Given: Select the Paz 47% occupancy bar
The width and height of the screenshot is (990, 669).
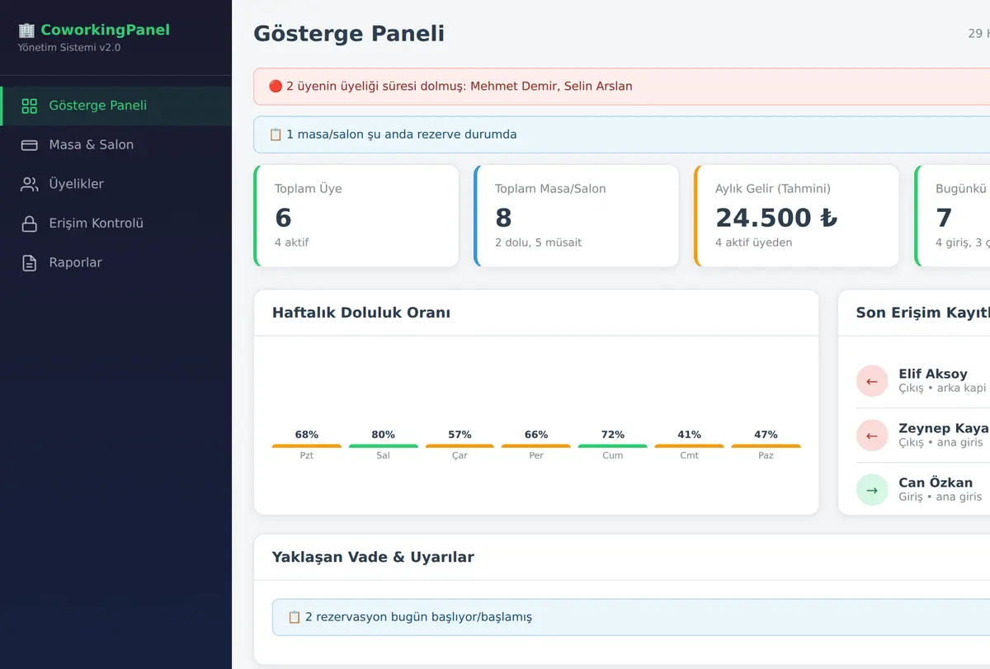Looking at the screenshot, I should tap(766, 446).
